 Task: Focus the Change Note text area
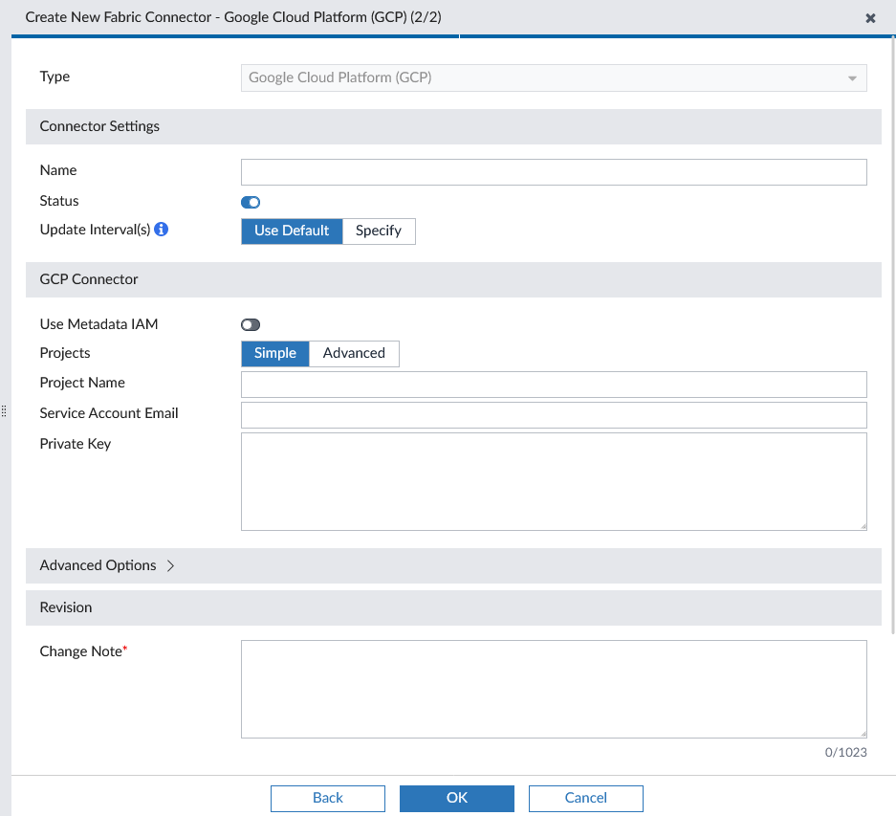[554, 687]
